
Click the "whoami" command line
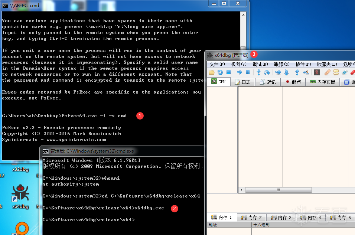click(81, 178)
